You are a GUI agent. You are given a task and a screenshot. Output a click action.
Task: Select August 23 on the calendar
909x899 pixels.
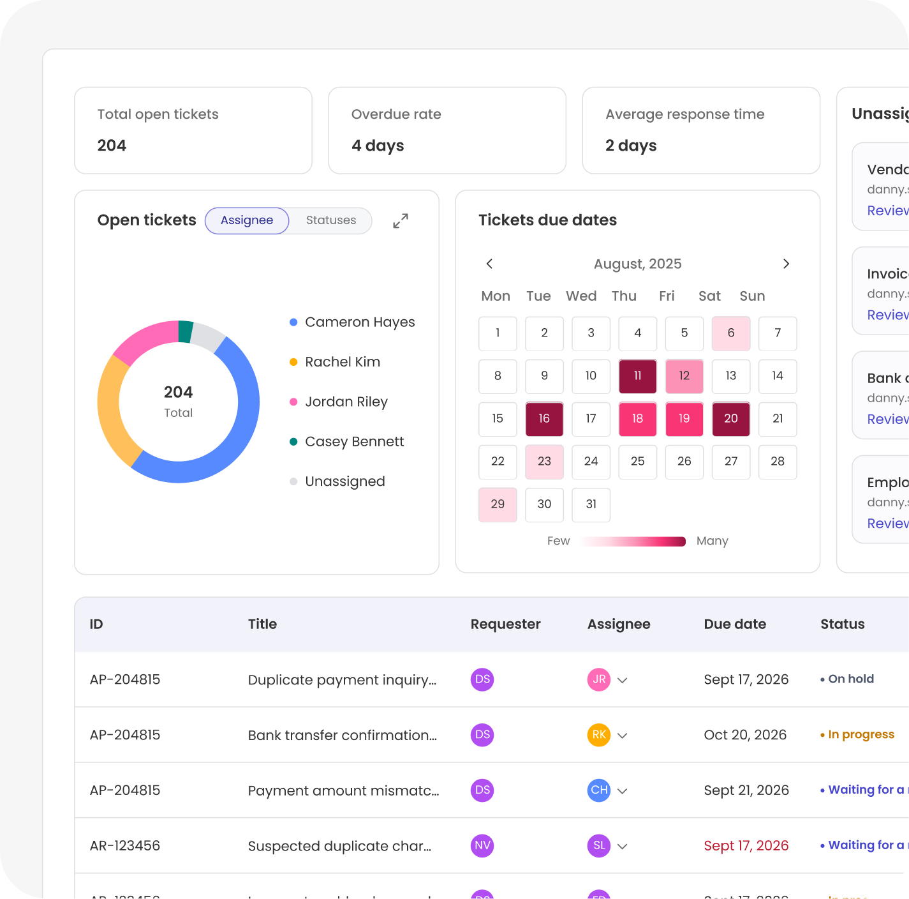tap(544, 462)
